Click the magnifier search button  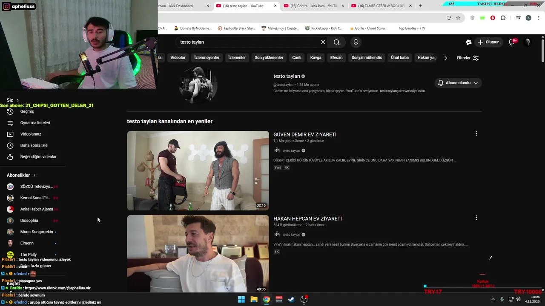click(x=337, y=42)
